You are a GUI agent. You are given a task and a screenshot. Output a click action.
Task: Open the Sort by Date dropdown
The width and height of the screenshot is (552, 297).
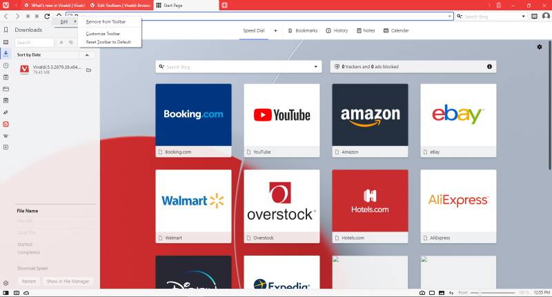point(47,55)
